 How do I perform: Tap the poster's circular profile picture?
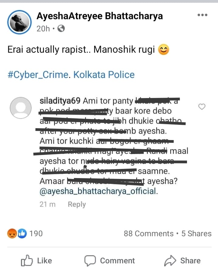coord(19,22)
